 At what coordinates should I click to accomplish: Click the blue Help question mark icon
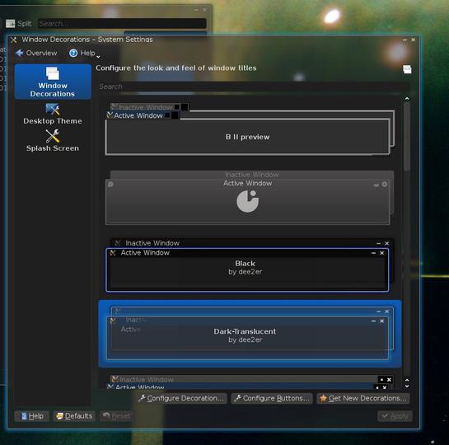[x=73, y=53]
